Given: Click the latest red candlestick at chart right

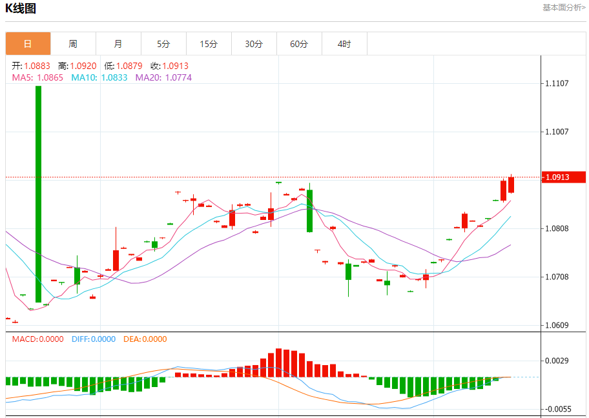Looking at the screenshot, I should [512, 184].
